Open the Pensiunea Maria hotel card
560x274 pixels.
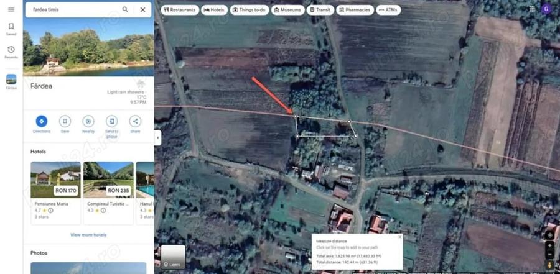55,193
